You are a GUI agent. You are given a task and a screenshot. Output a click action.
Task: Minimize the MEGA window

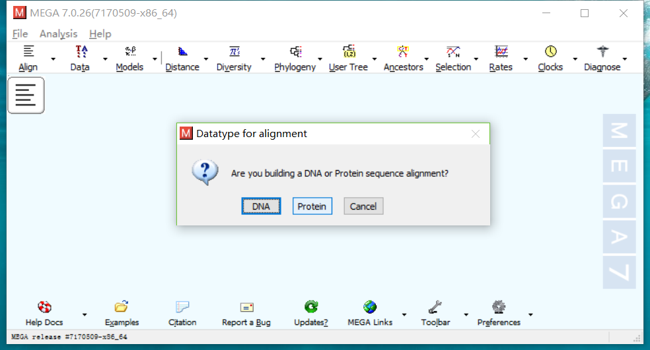[546, 13]
